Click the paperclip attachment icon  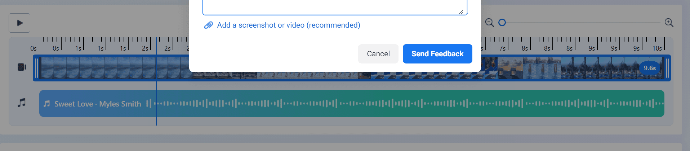point(209,25)
